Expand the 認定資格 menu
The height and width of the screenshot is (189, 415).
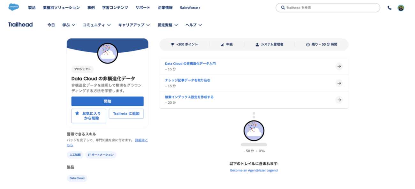coord(168,25)
